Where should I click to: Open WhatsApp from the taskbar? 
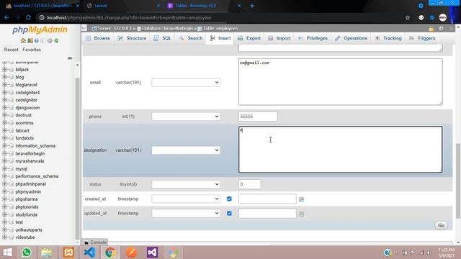[27, 253]
